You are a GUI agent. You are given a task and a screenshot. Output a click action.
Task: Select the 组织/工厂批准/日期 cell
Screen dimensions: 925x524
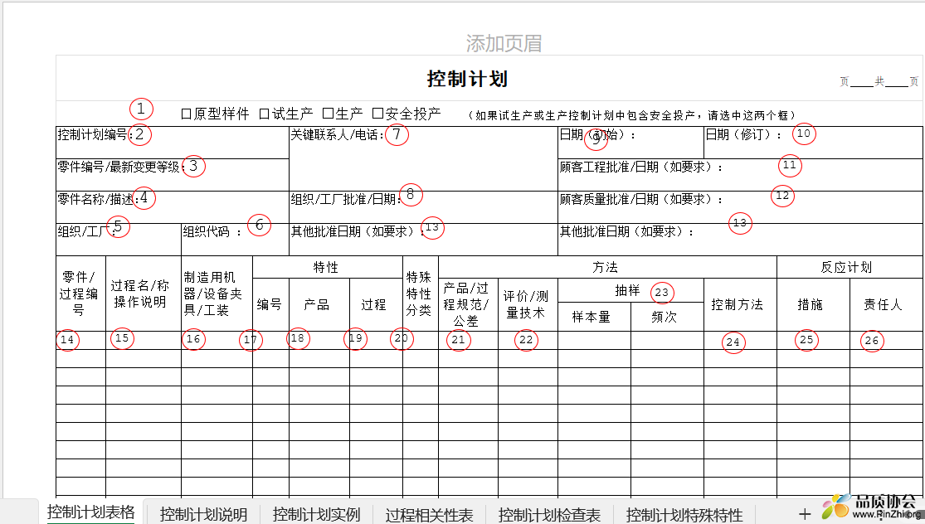point(424,207)
